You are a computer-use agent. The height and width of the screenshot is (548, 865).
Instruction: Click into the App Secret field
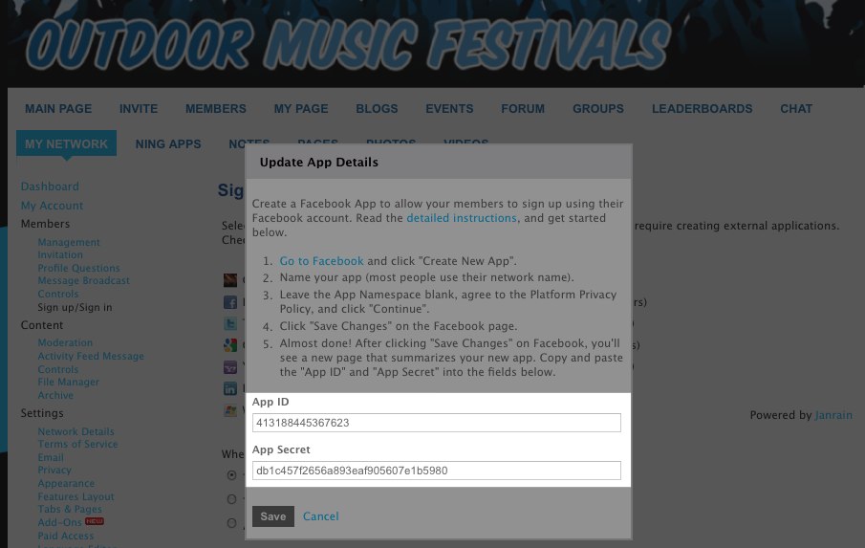tap(437, 471)
